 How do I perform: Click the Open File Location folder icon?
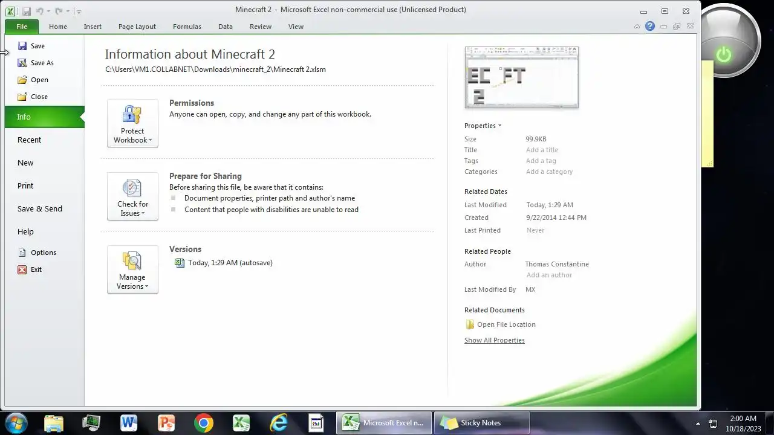click(470, 324)
